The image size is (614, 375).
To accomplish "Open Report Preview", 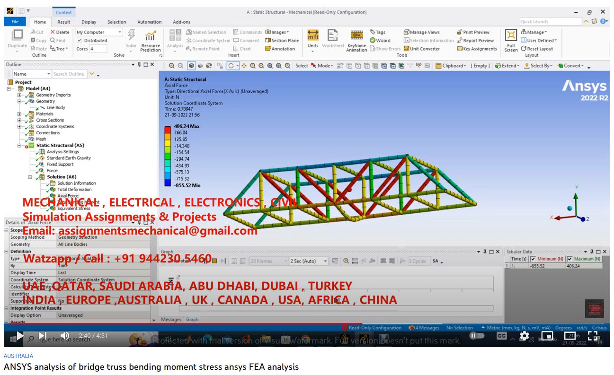I will [475, 41].
